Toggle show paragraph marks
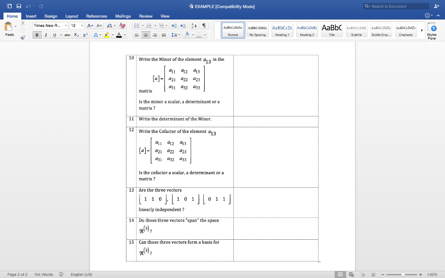Image resolution: width=445 pixels, height=278 pixels. click(204, 26)
